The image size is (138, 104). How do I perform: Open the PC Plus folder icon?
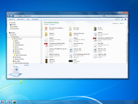(95, 29)
